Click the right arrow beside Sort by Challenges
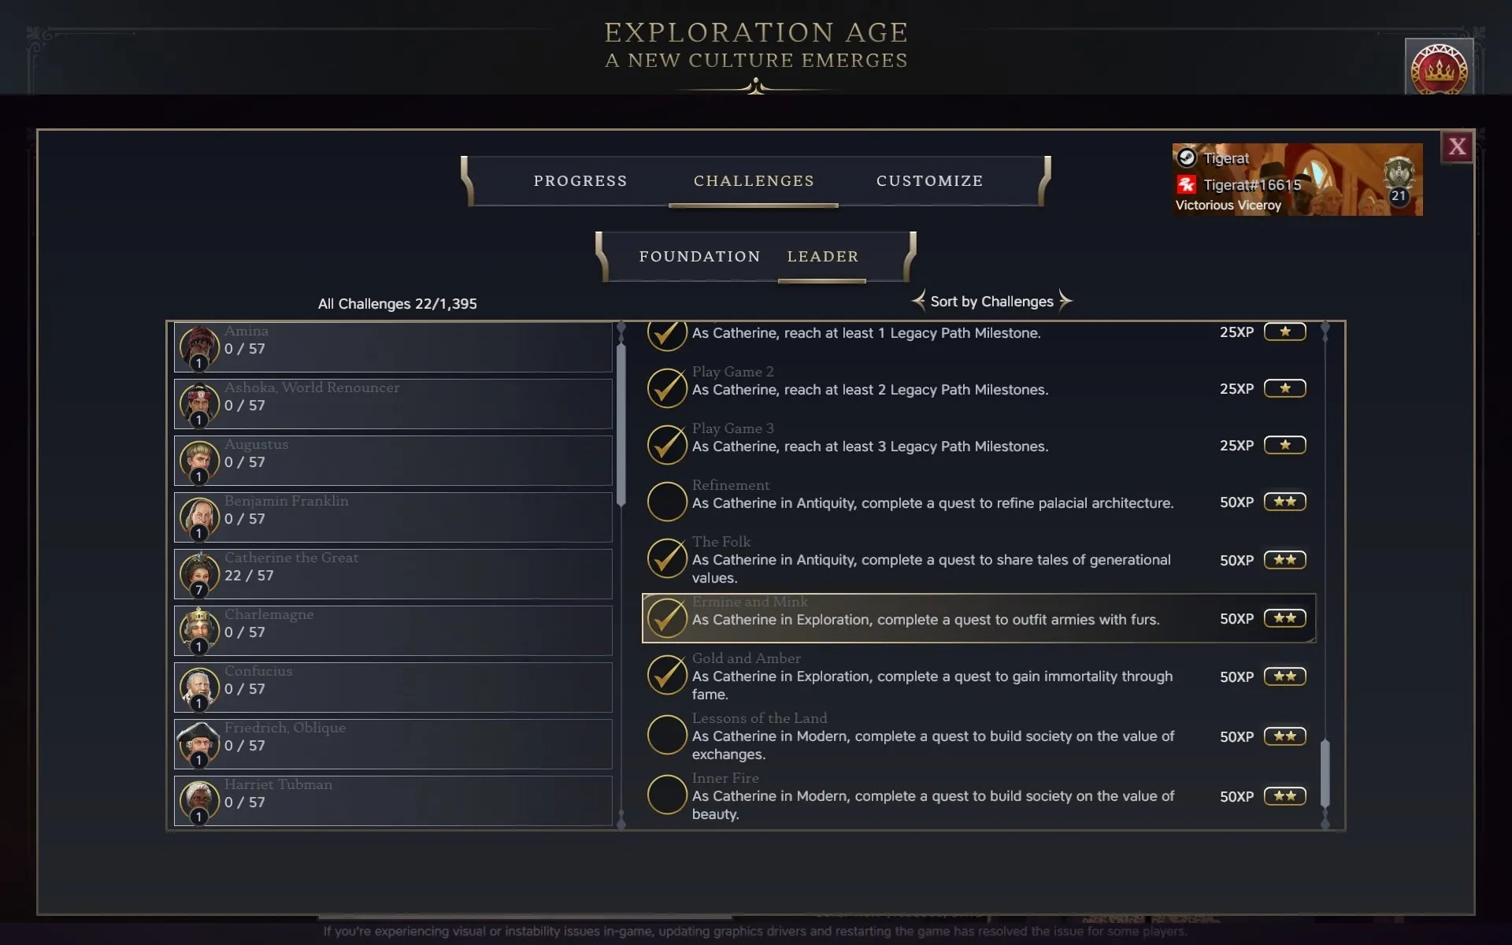The width and height of the screenshot is (1512, 945). (1065, 301)
